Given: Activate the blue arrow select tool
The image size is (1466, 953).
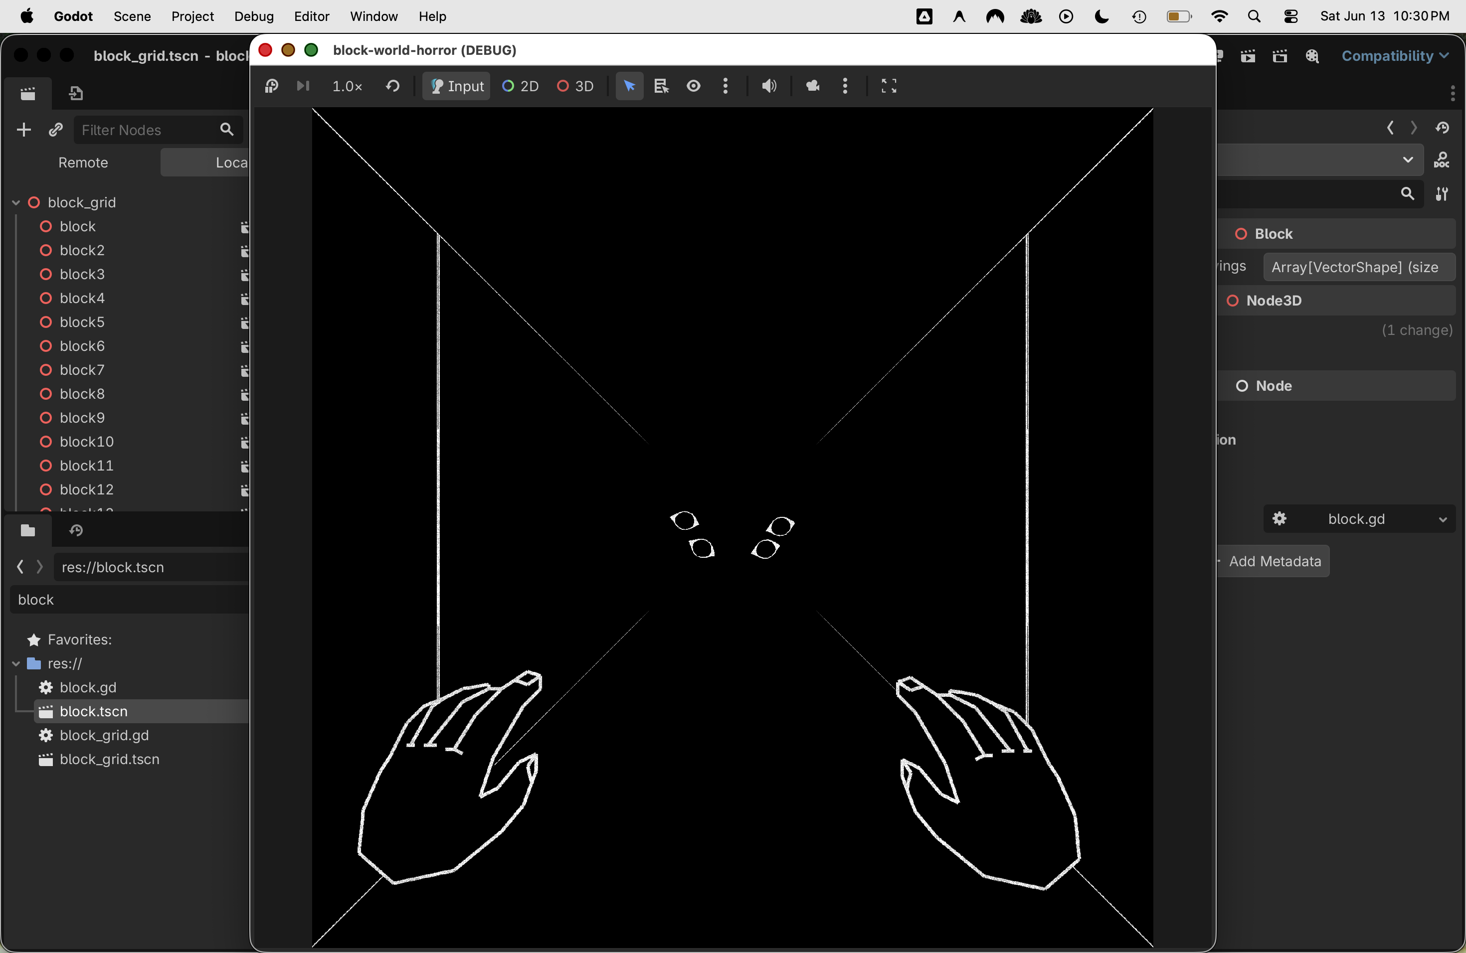Looking at the screenshot, I should pos(629,86).
